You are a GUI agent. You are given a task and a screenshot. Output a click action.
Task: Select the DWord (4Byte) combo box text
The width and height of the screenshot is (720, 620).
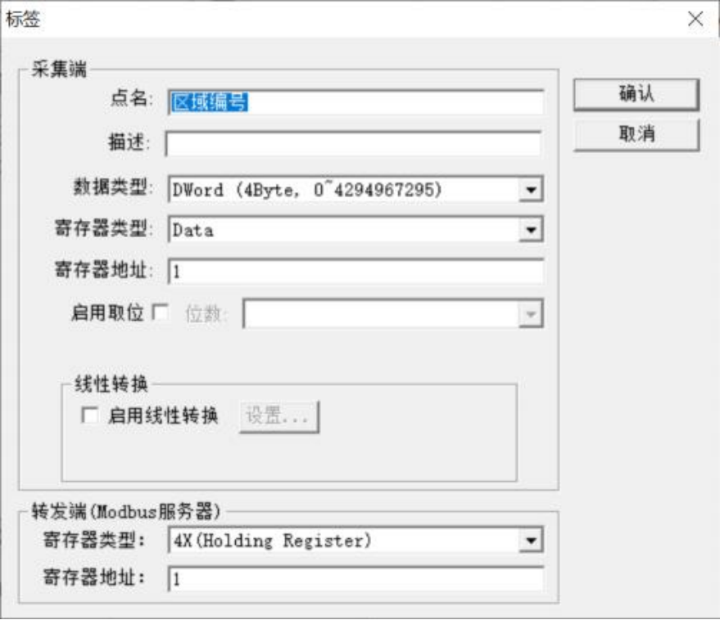[306, 190]
